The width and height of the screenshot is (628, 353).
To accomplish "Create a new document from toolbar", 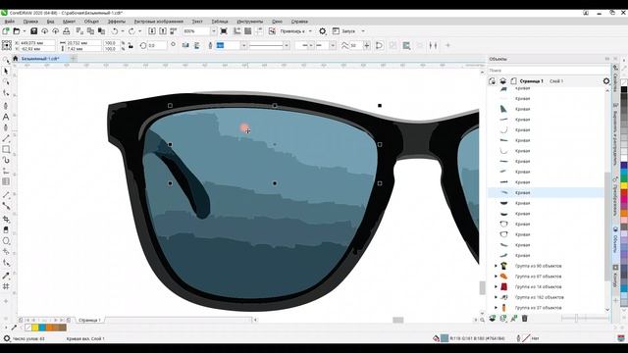I will [x=6, y=31].
